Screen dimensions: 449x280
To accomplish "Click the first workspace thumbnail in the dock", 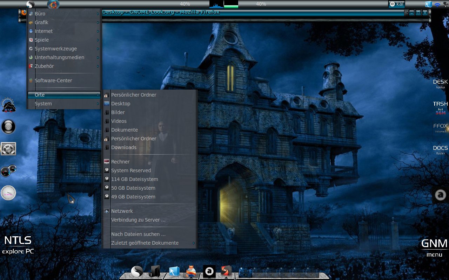I will 246,272.
